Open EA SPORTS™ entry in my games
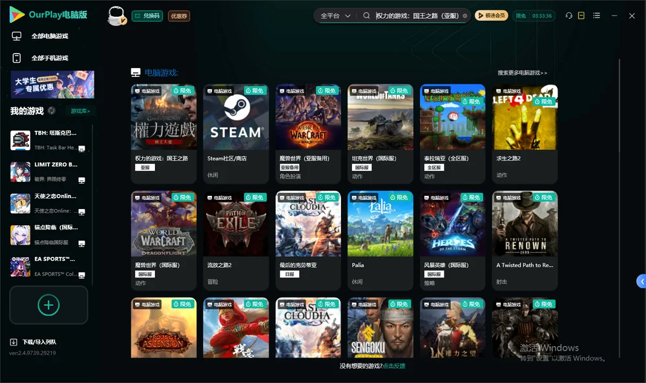Image resolution: width=646 pixels, height=383 pixels. pyautogui.click(x=47, y=267)
